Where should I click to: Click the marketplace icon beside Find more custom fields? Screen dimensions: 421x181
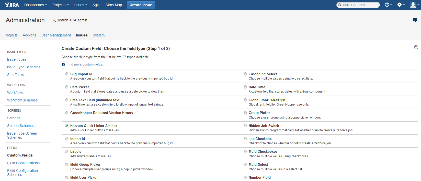63,64
